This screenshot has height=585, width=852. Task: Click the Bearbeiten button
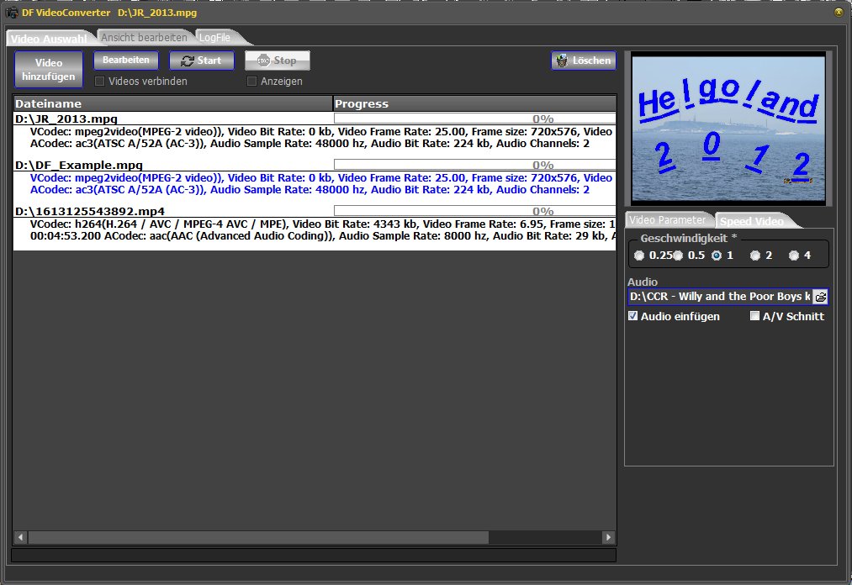click(x=126, y=61)
